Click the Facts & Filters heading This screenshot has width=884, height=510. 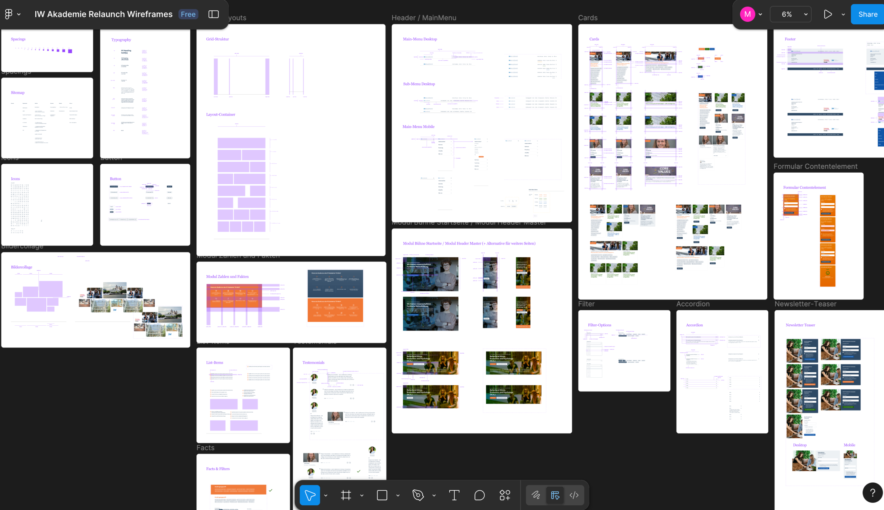(218, 468)
